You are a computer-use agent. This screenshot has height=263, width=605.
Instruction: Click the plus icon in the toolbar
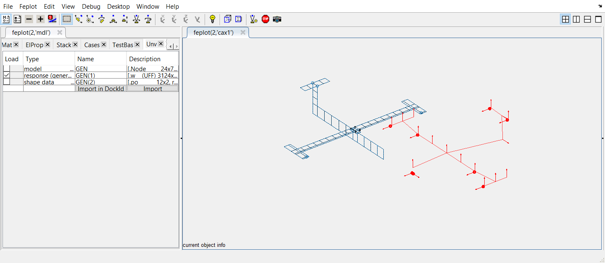(40, 19)
